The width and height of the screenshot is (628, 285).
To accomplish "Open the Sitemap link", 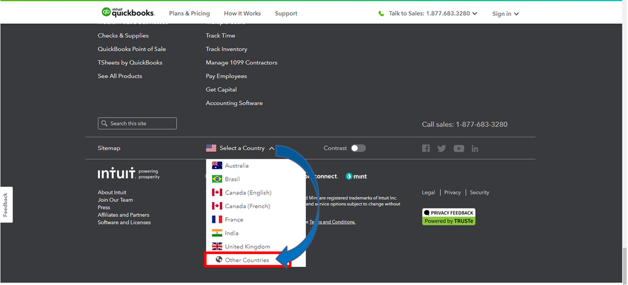I will [109, 148].
